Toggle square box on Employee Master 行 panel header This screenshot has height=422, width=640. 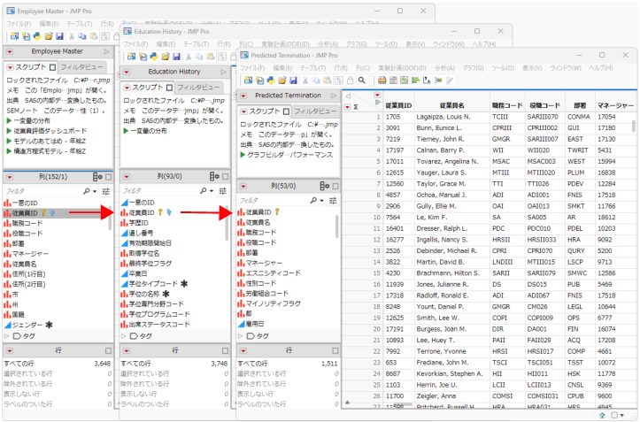tap(108, 350)
